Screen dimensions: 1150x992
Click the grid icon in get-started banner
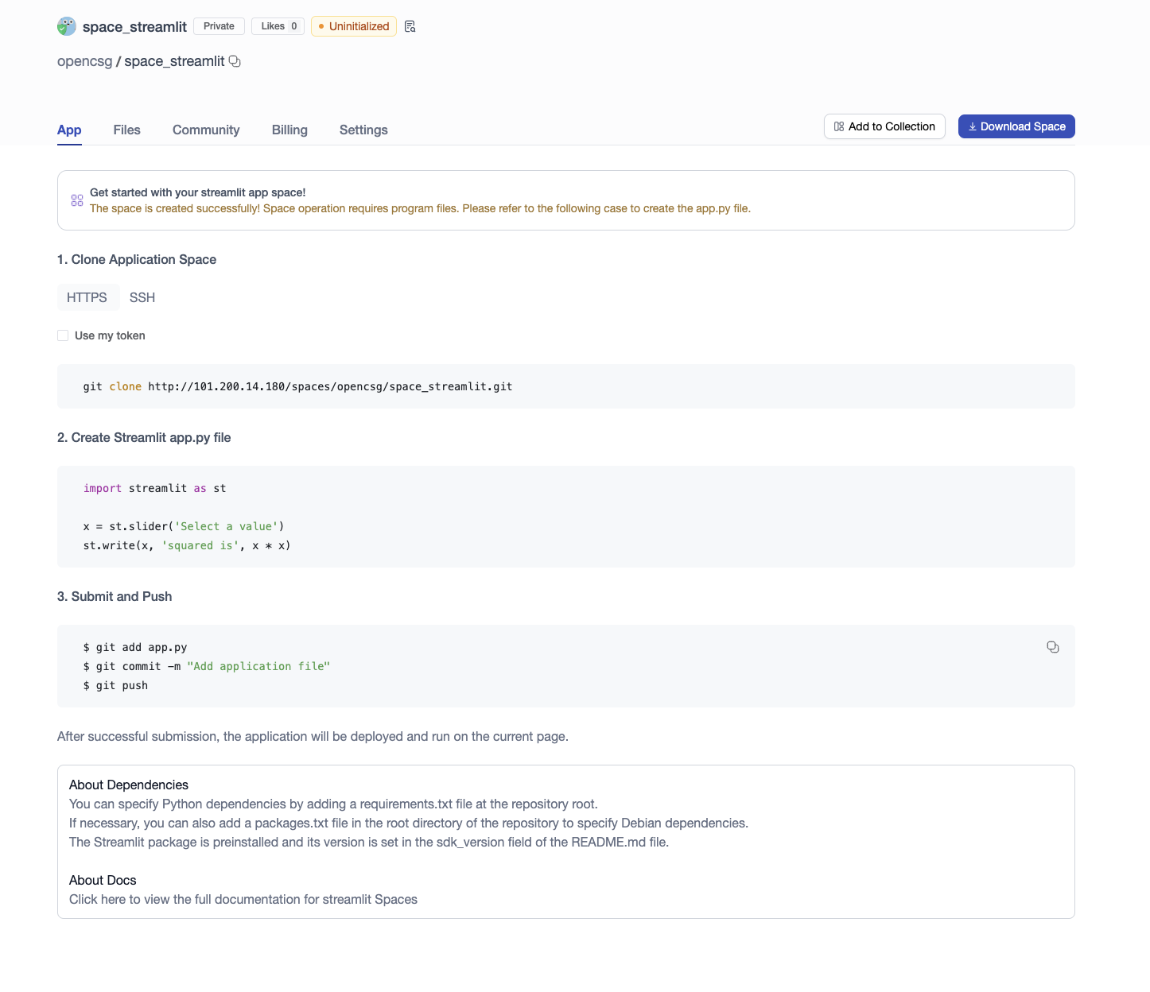(77, 200)
